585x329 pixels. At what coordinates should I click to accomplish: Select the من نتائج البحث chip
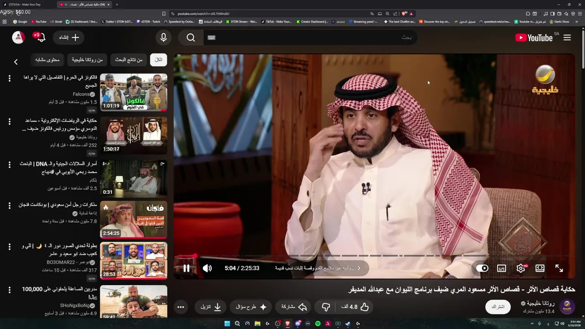coord(128,60)
